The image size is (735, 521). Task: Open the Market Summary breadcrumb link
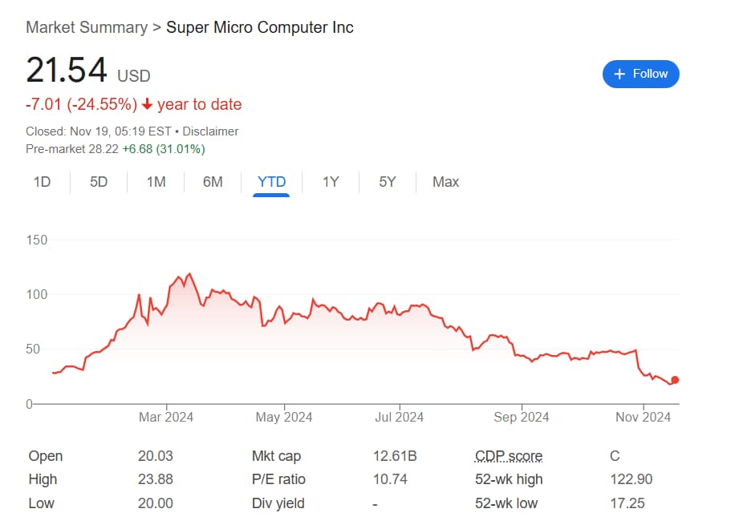coord(87,27)
